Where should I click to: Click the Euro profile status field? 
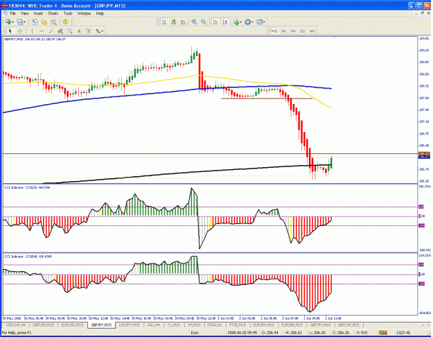point(195,333)
